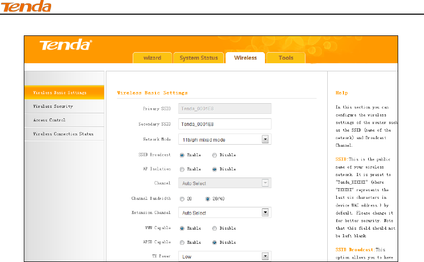Click the grayed-out Primary SSID field
This screenshot has height=262, width=424.
225,109
